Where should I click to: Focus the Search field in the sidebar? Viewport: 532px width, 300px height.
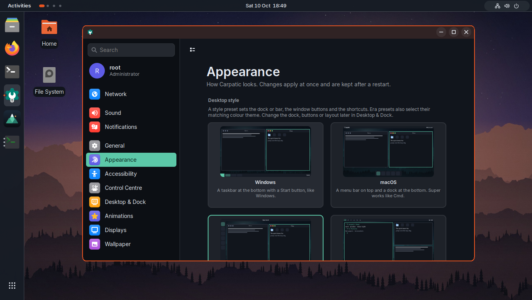[x=131, y=50]
